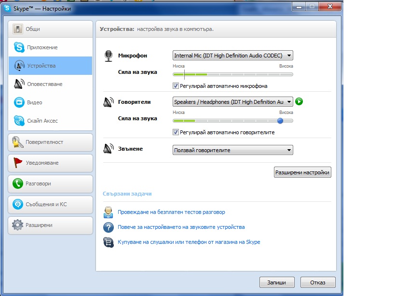Toggle Регулирай автоматично говорителите checkbox

[x=176, y=132]
